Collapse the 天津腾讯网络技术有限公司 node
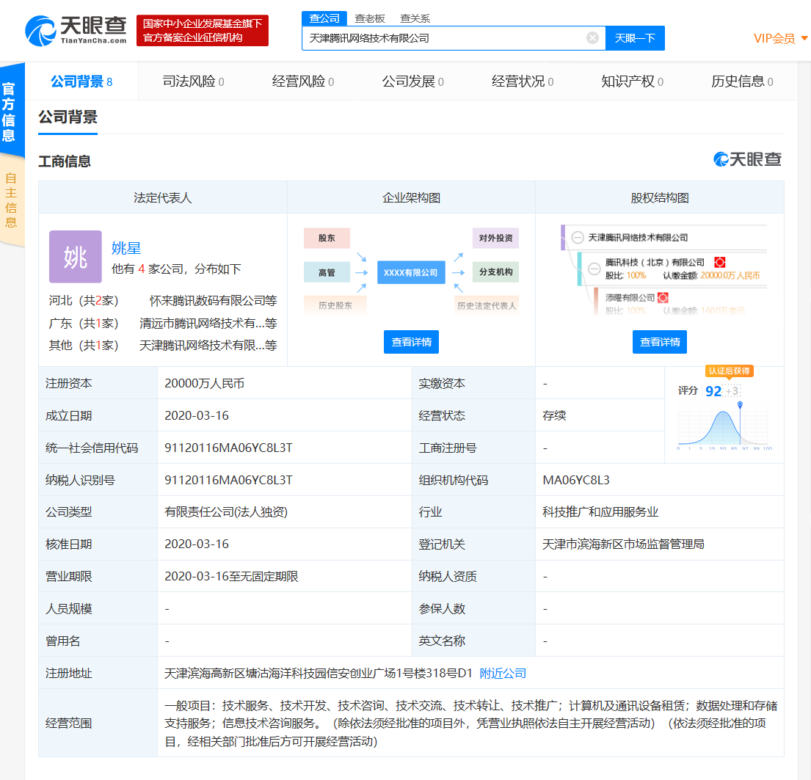 point(578,237)
